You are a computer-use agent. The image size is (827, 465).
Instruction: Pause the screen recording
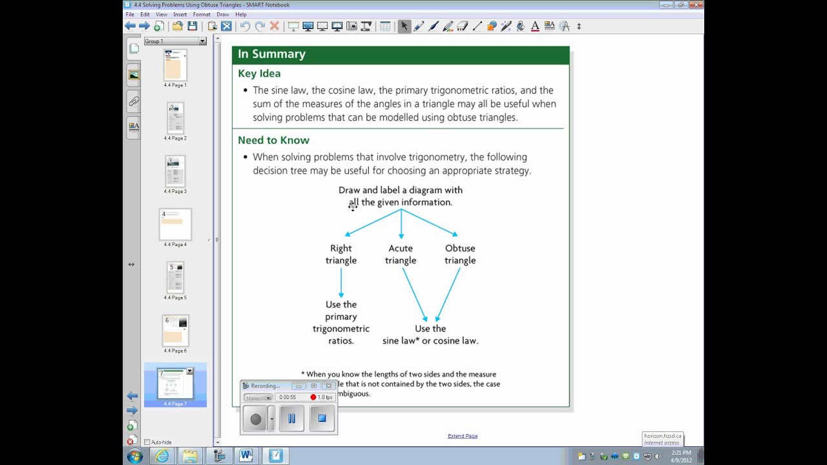tap(291, 418)
